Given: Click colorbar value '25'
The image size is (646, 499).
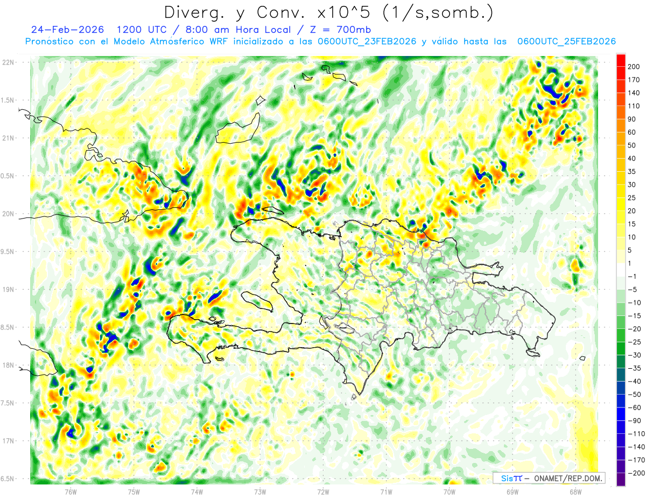Looking at the screenshot, I should pyautogui.click(x=633, y=198).
